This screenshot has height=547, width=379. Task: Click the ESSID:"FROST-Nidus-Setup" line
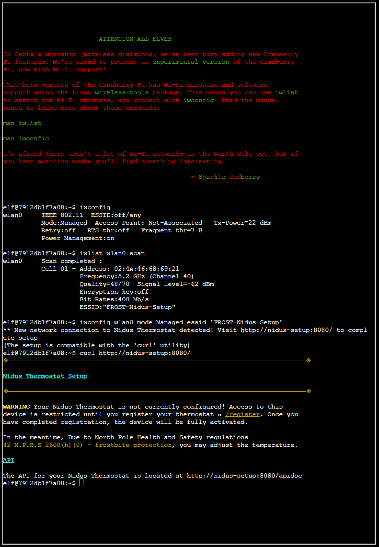127,308
